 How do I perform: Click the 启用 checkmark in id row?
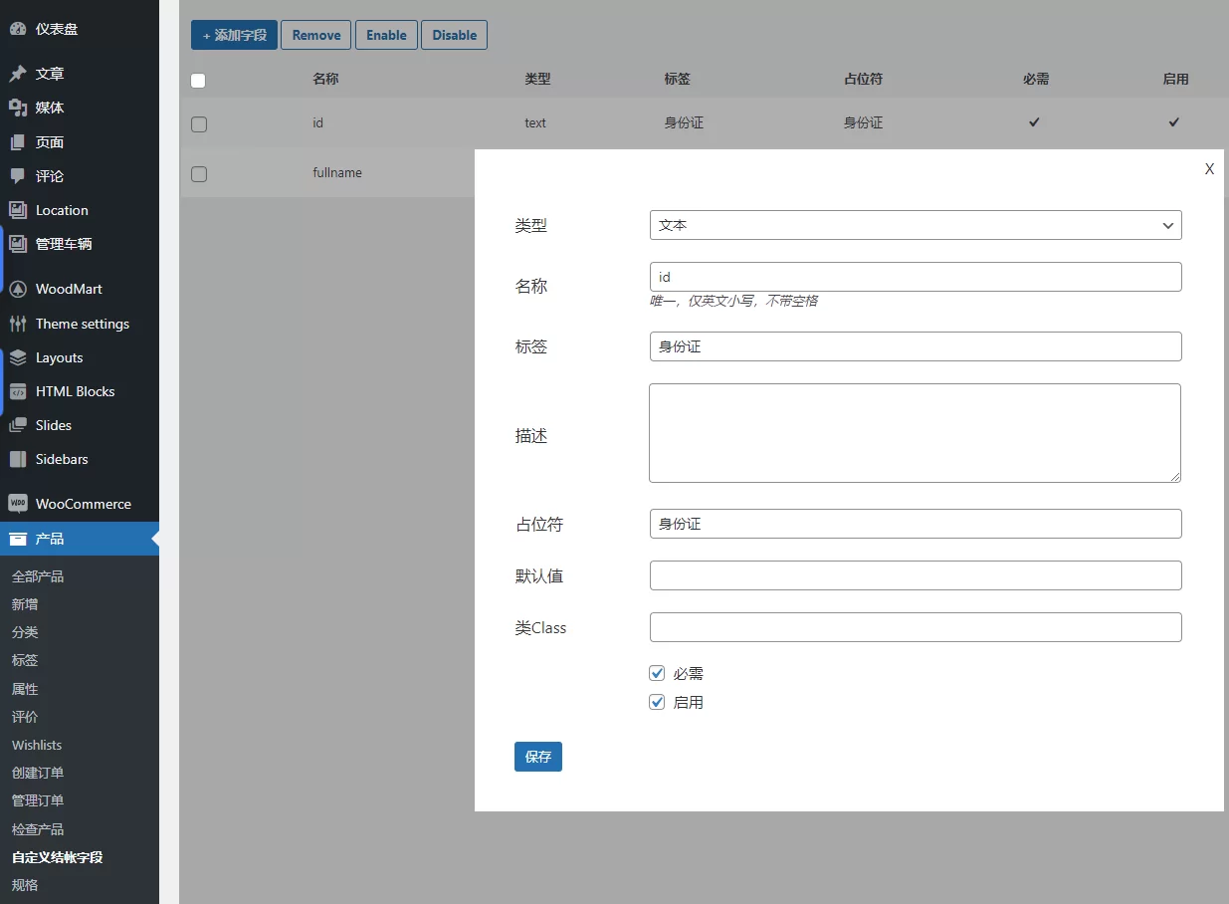coord(1174,122)
